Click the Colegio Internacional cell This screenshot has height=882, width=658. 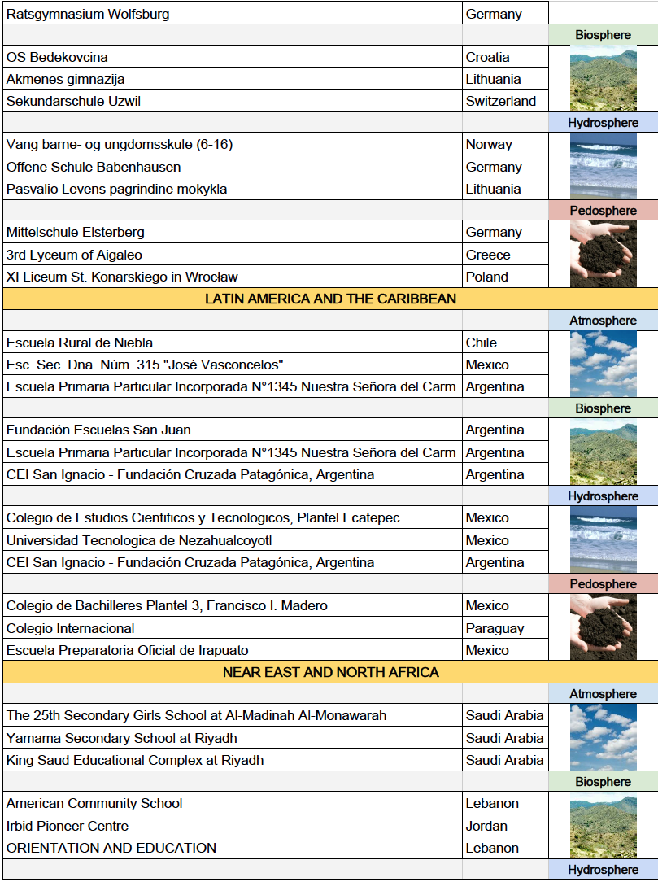coord(233,628)
